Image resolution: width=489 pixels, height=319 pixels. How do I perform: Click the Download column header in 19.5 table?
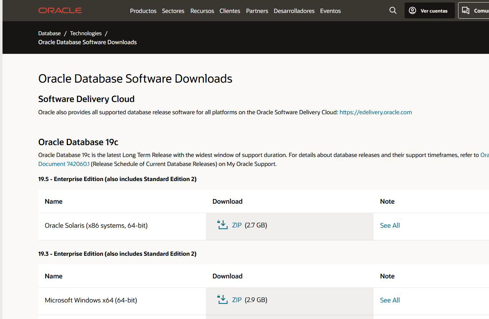[x=227, y=201]
